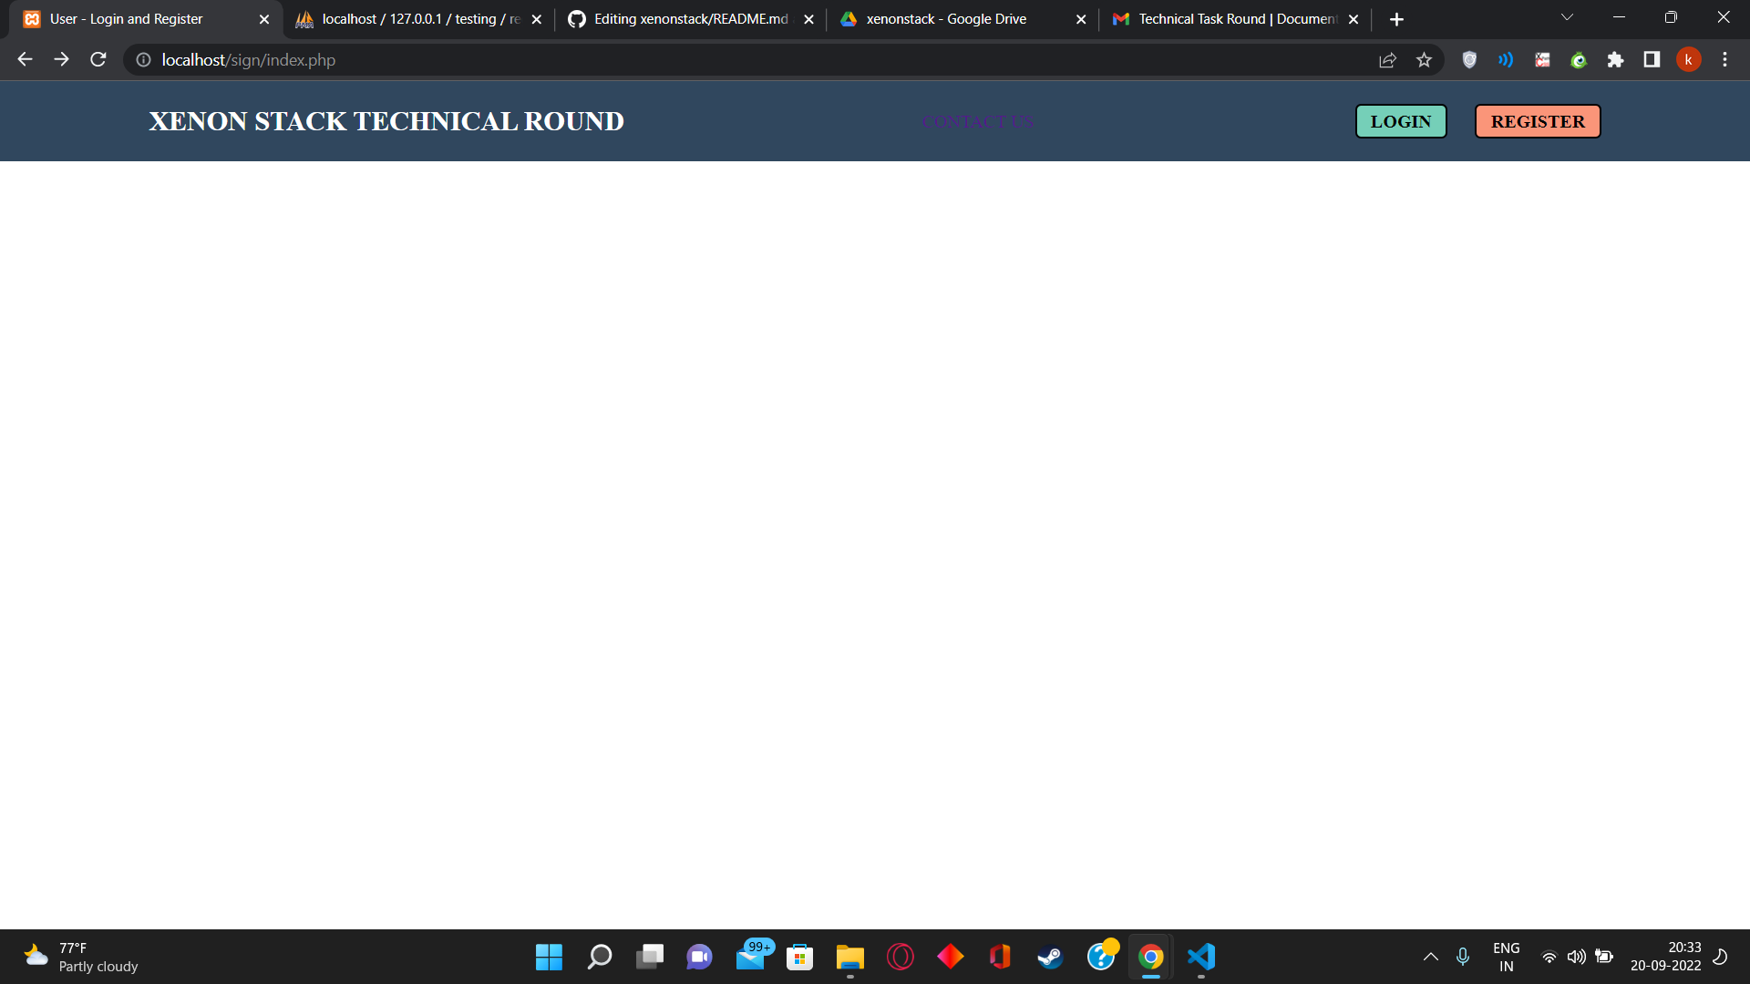Viewport: 1750px width, 984px height.
Task: Expand the tab search chevron
Action: pyautogui.click(x=1567, y=17)
